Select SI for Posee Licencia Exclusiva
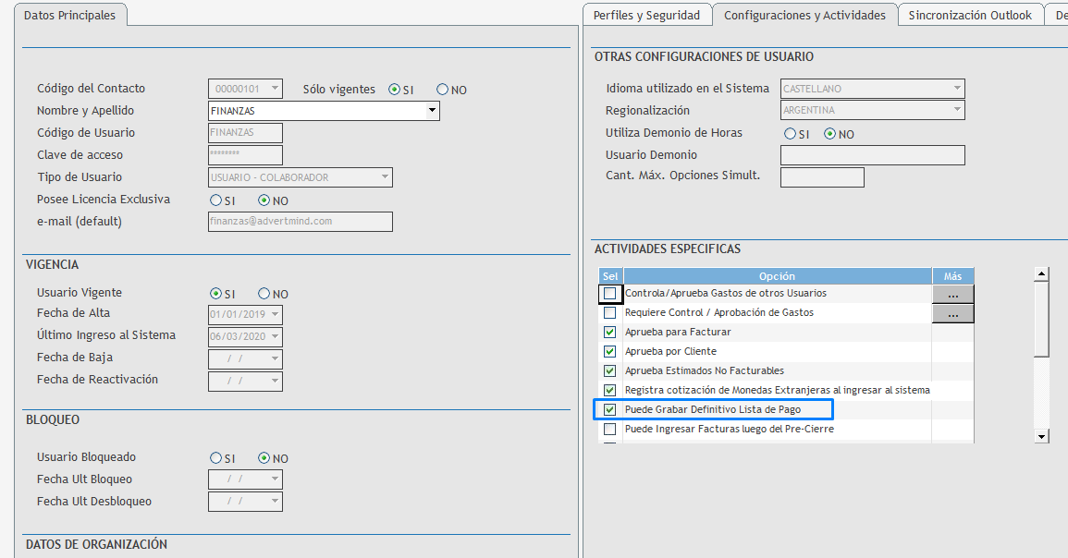 point(216,200)
